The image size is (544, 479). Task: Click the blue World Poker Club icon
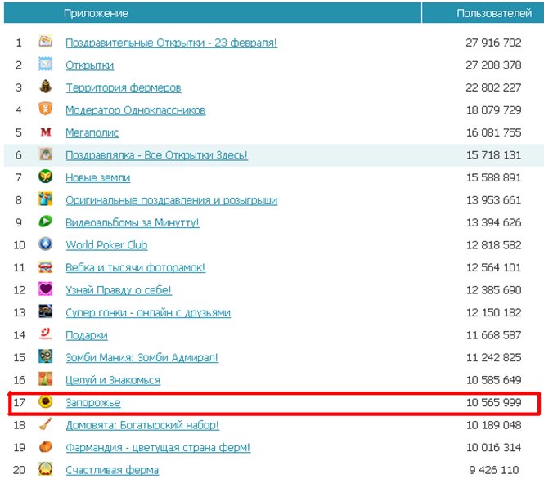tap(46, 244)
